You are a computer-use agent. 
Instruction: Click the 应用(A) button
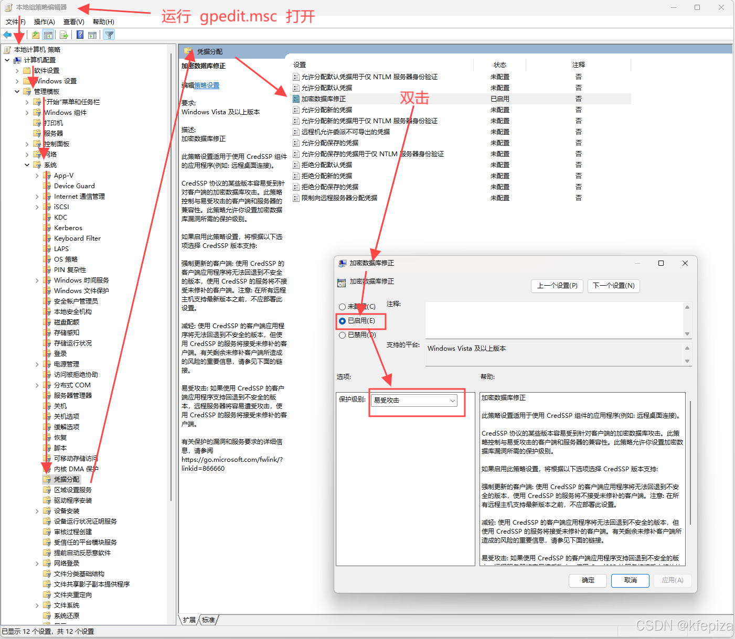coord(673,580)
